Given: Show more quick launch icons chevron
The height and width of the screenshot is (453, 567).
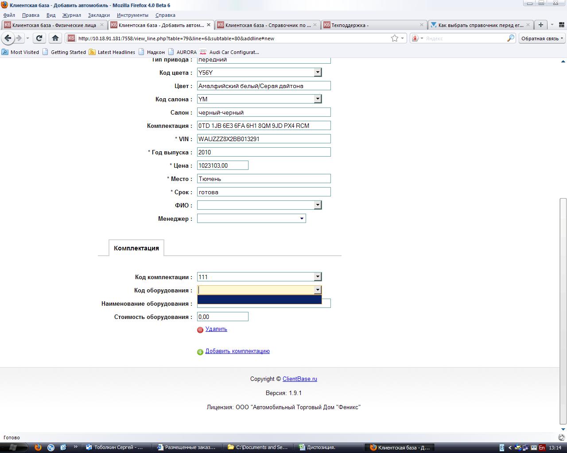Looking at the screenshot, I should 75,447.
